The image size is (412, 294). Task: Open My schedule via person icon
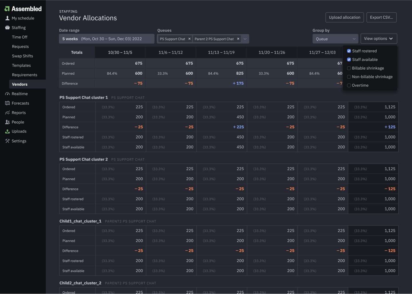[x=7, y=18]
